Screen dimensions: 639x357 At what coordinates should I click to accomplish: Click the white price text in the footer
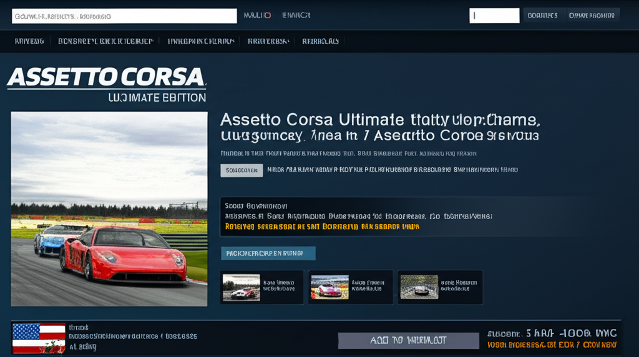coord(552,333)
